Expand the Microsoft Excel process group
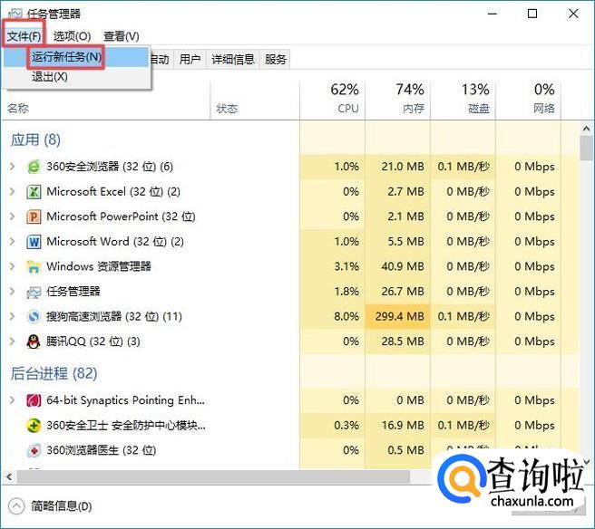Viewport: 595px width, 529px height. [12, 191]
